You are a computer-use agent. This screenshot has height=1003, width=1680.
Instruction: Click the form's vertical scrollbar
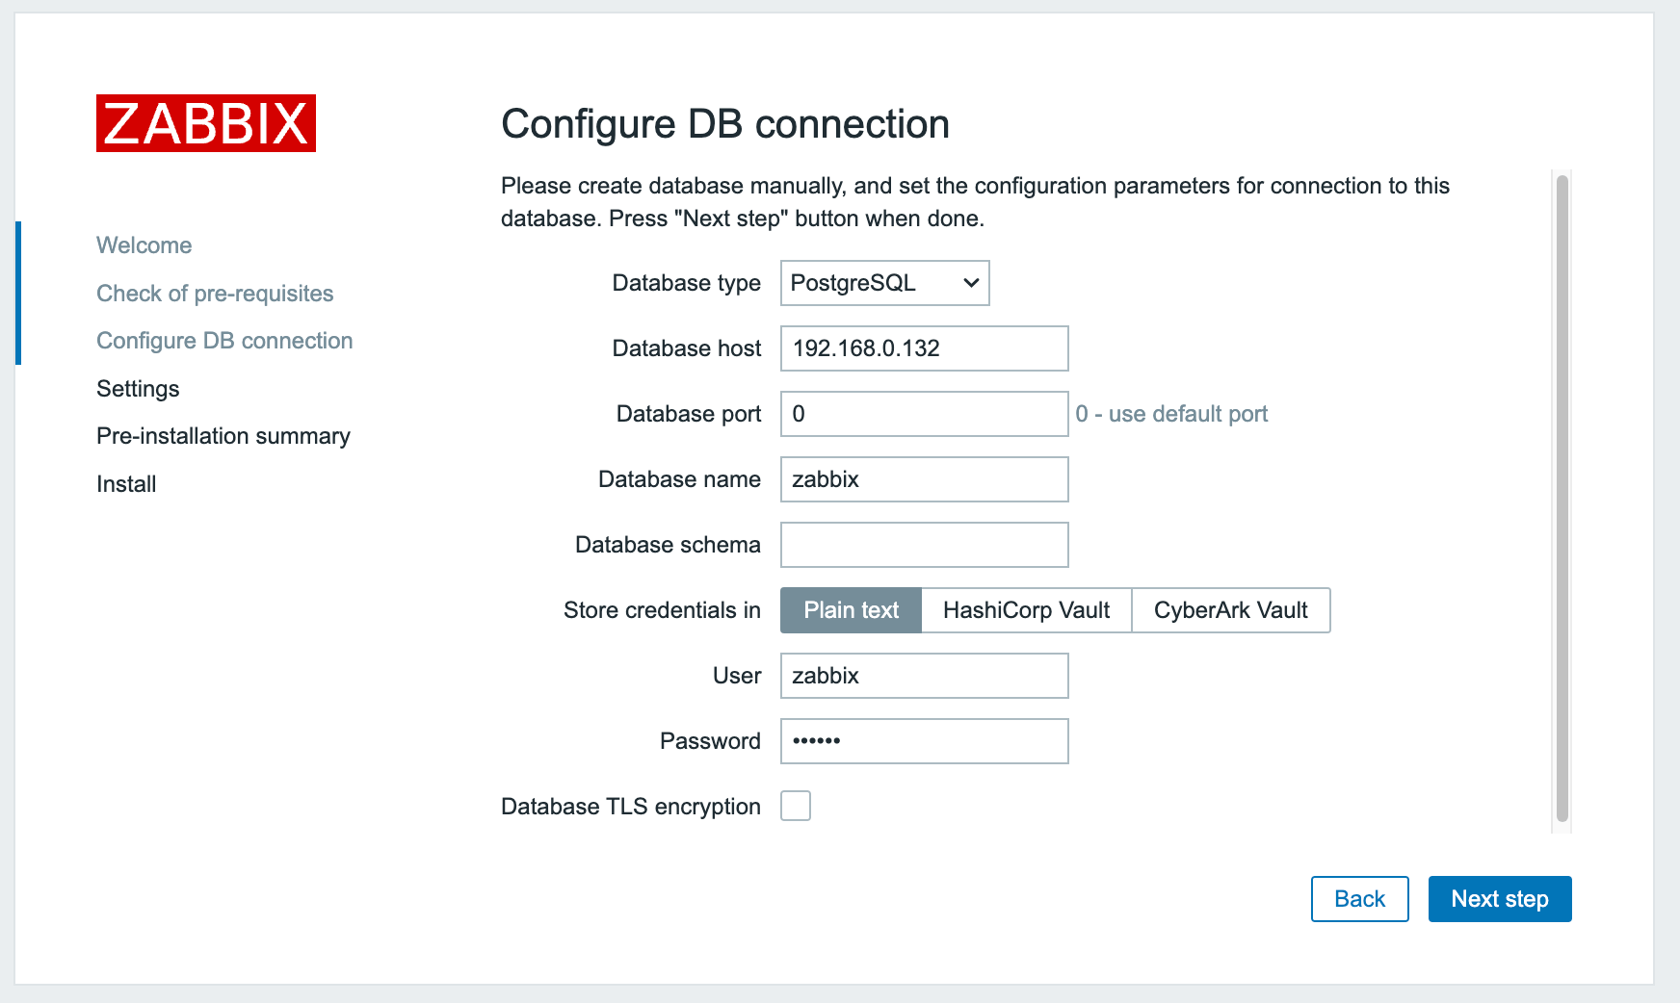[x=1562, y=499]
